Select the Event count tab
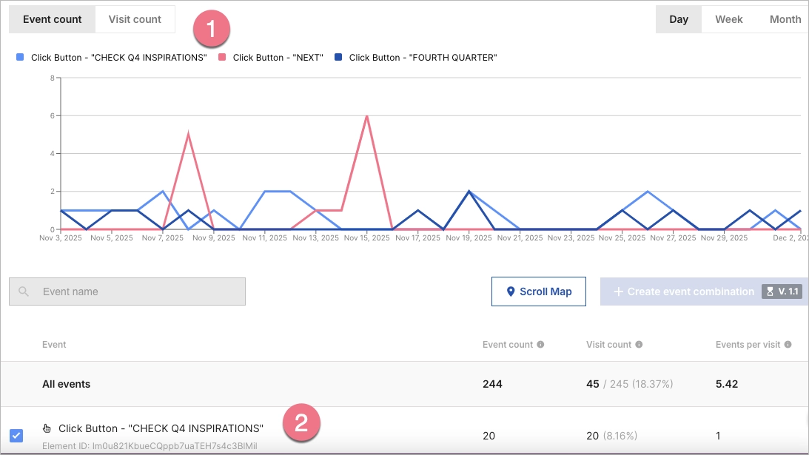The width and height of the screenshot is (809, 455). pos(52,19)
